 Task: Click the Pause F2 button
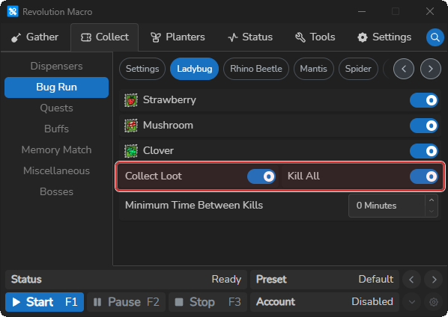point(127,302)
